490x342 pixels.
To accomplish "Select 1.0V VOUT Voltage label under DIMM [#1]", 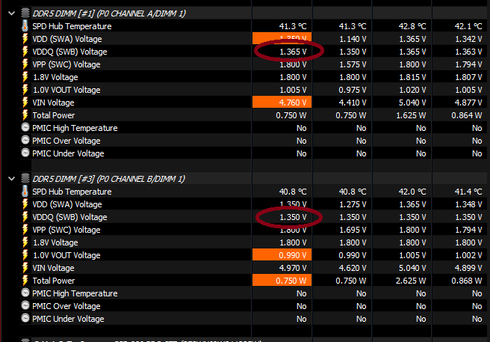I will click(66, 90).
